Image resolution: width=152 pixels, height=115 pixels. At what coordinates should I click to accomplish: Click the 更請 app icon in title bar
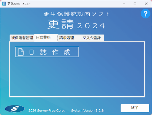4,4
